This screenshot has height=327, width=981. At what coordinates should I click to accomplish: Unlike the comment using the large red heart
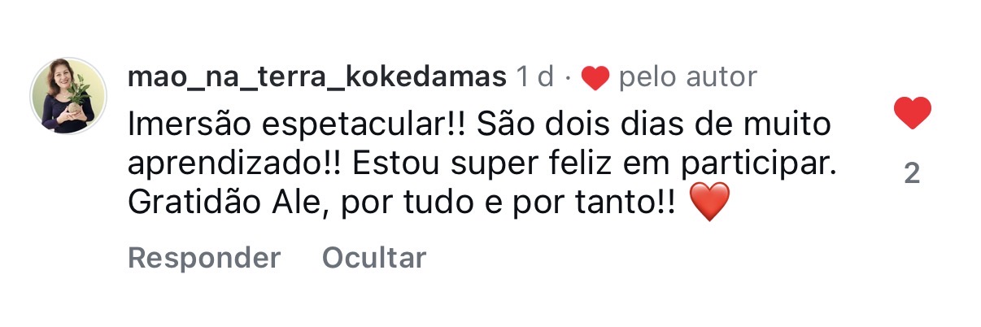pos(912,113)
